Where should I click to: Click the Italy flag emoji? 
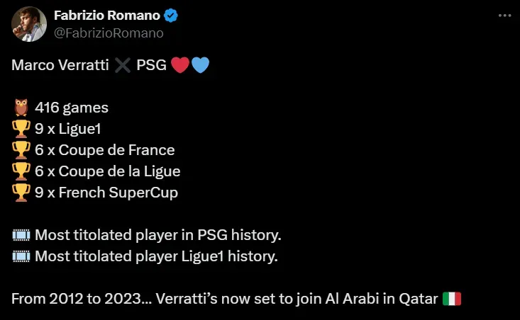click(x=451, y=299)
